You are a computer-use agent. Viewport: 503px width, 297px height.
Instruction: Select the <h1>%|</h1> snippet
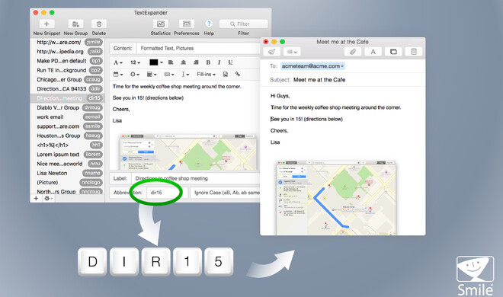67,145
